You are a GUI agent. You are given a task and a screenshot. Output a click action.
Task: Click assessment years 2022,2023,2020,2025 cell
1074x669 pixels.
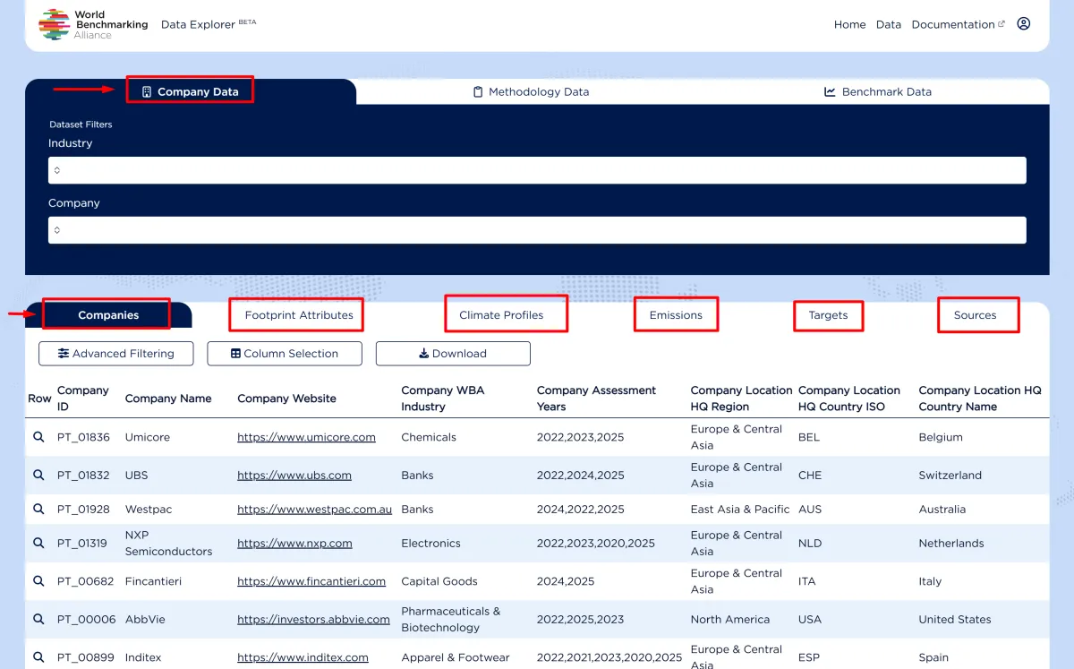tap(596, 543)
